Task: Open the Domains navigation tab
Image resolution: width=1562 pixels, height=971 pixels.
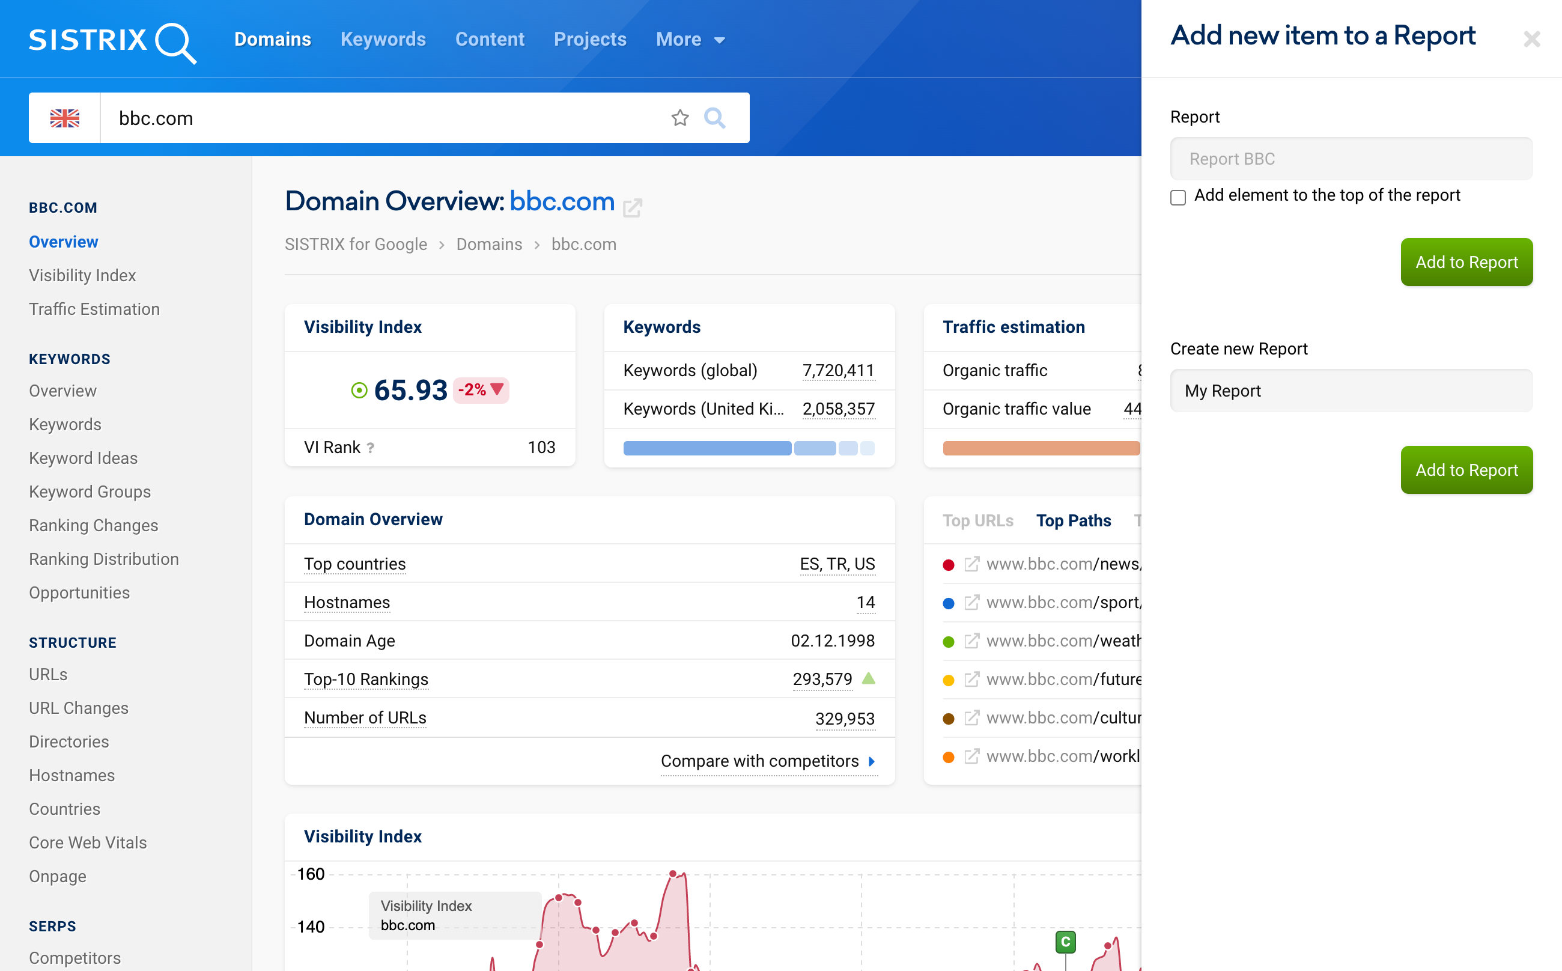Action: click(272, 40)
